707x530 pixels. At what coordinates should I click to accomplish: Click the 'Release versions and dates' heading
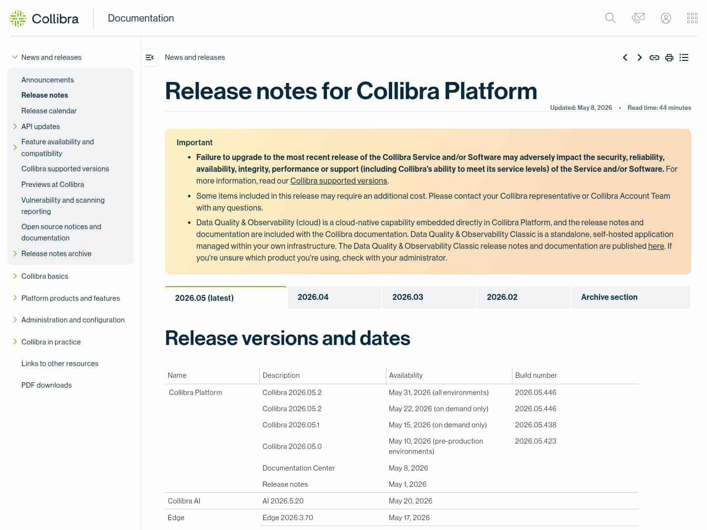[288, 338]
